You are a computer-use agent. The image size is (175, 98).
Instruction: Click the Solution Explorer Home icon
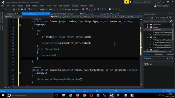pyautogui.click(x=152, y=17)
